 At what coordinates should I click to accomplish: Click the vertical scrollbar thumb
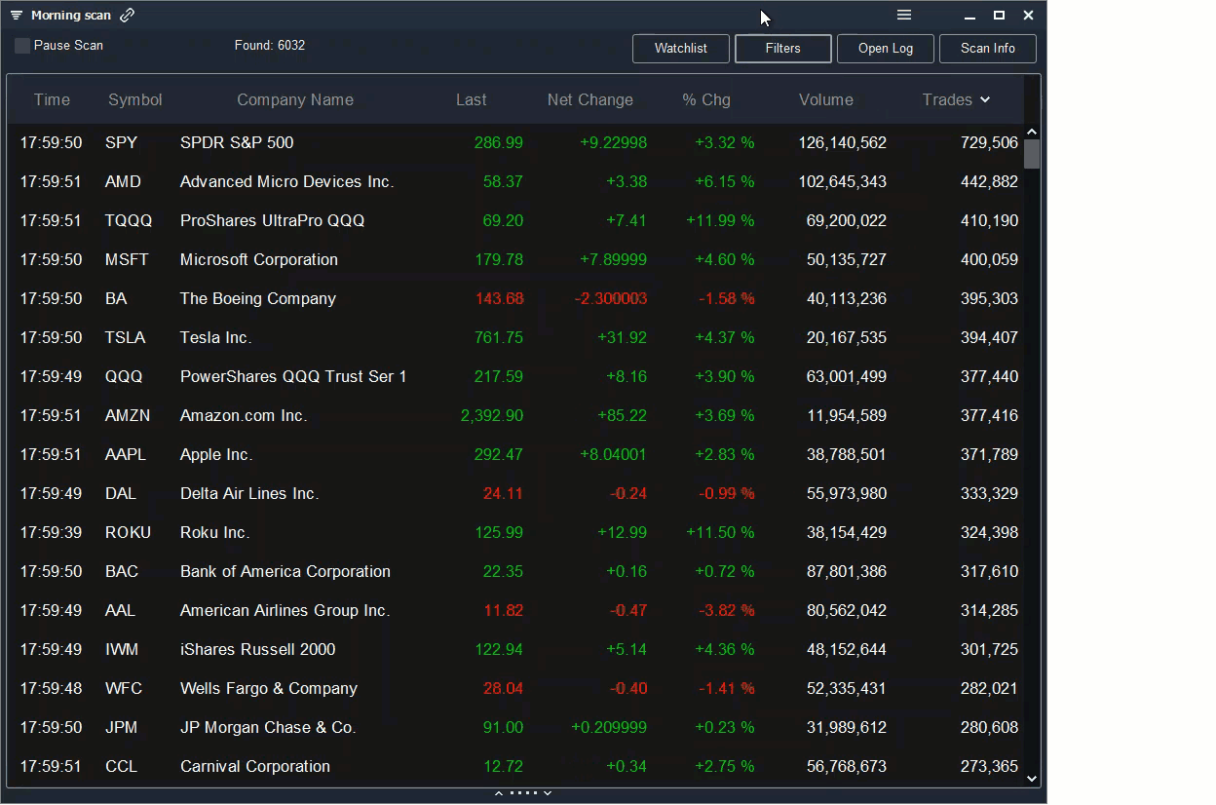pyautogui.click(x=1032, y=156)
